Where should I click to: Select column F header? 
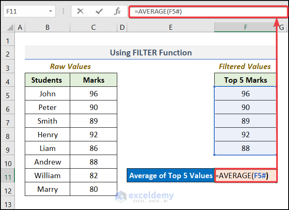(245, 28)
